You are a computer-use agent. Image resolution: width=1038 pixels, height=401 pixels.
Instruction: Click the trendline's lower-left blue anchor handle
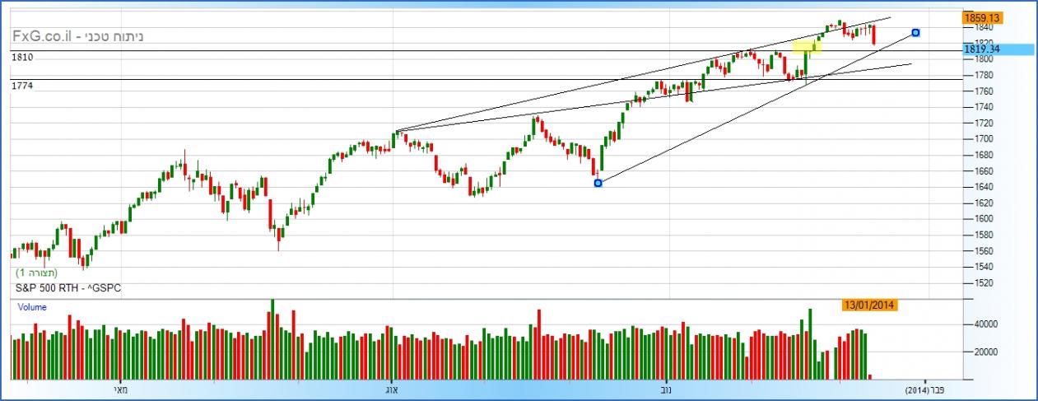point(598,183)
